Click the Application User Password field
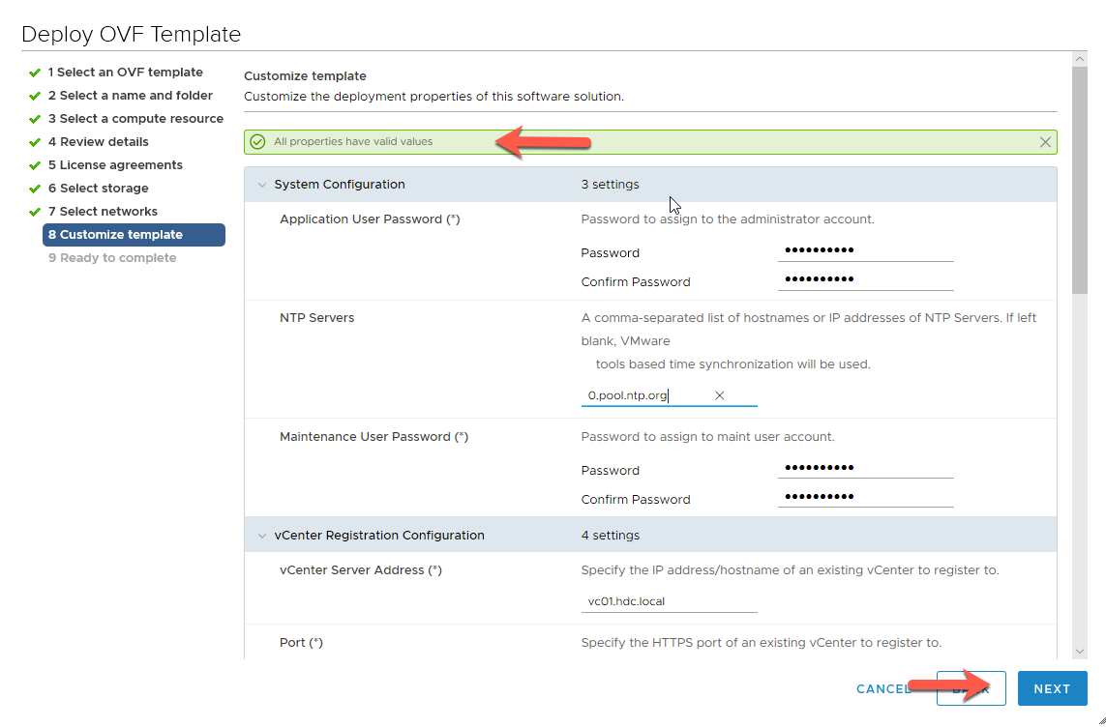This screenshot has height=728, width=1106. point(864,250)
